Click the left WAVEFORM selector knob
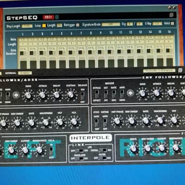 pyautogui.click(x=46, y=123)
